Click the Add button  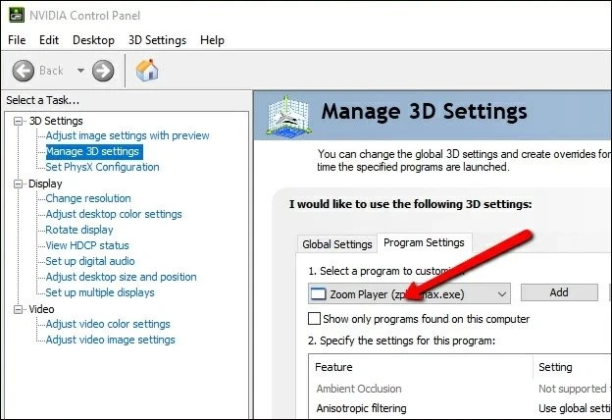click(x=558, y=292)
